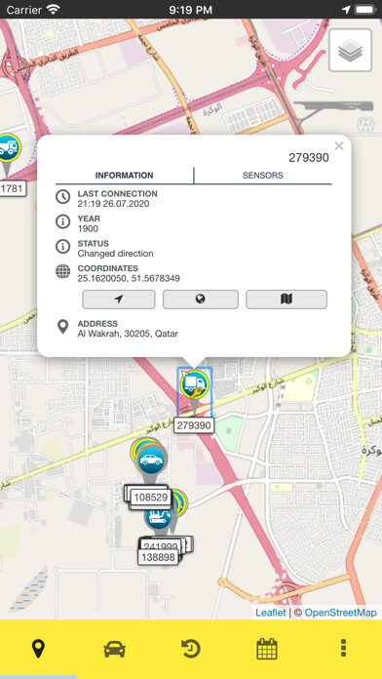Select the truck marker for 279390
Viewport: 382px width, 679px height.
[194, 385]
